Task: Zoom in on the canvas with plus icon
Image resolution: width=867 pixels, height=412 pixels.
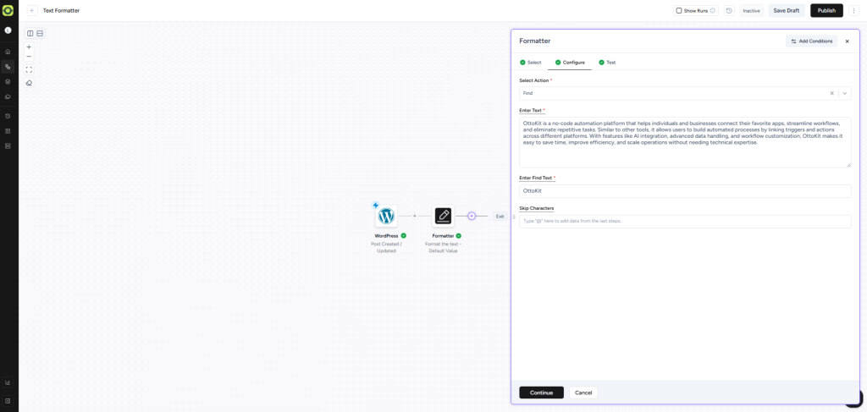Action: [29, 47]
